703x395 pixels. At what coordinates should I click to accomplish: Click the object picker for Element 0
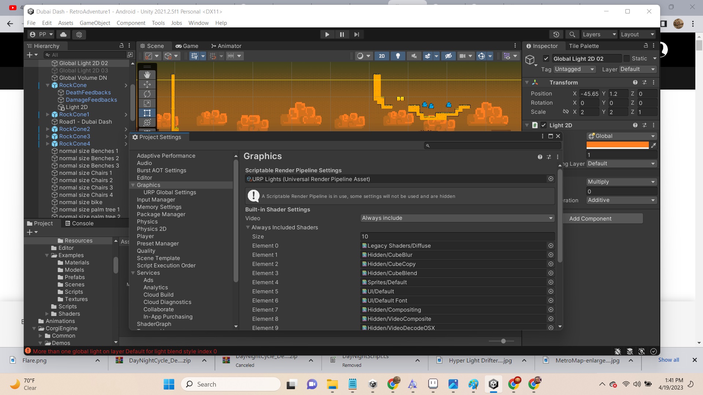click(551, 246)
